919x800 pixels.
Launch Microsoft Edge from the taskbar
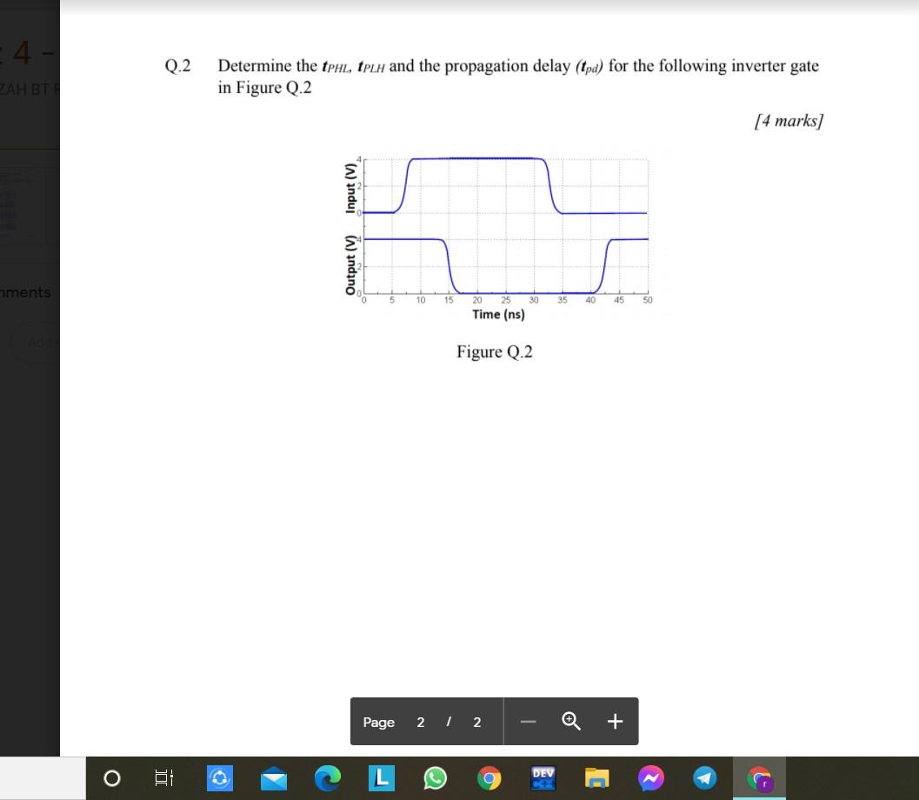[x=327, y=778]
